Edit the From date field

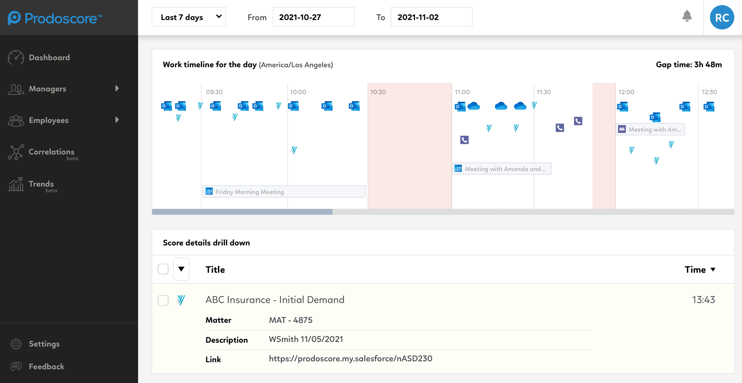coord(313,17)
